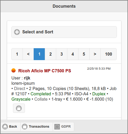Open page 4 of documents
This screenshot has width=128, height=134.
[x=73, y=54]
